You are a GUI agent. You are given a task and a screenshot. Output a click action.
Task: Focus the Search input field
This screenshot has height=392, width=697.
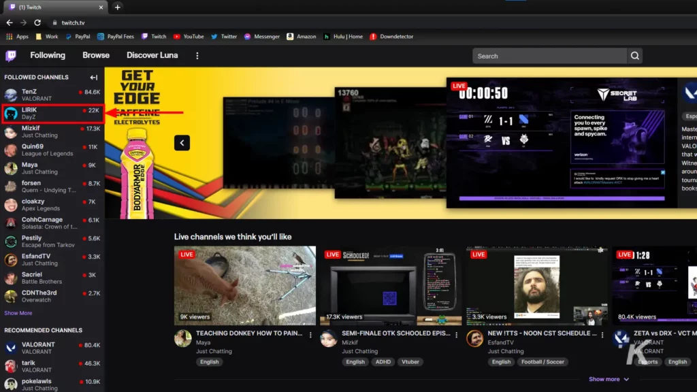point(549,56)
